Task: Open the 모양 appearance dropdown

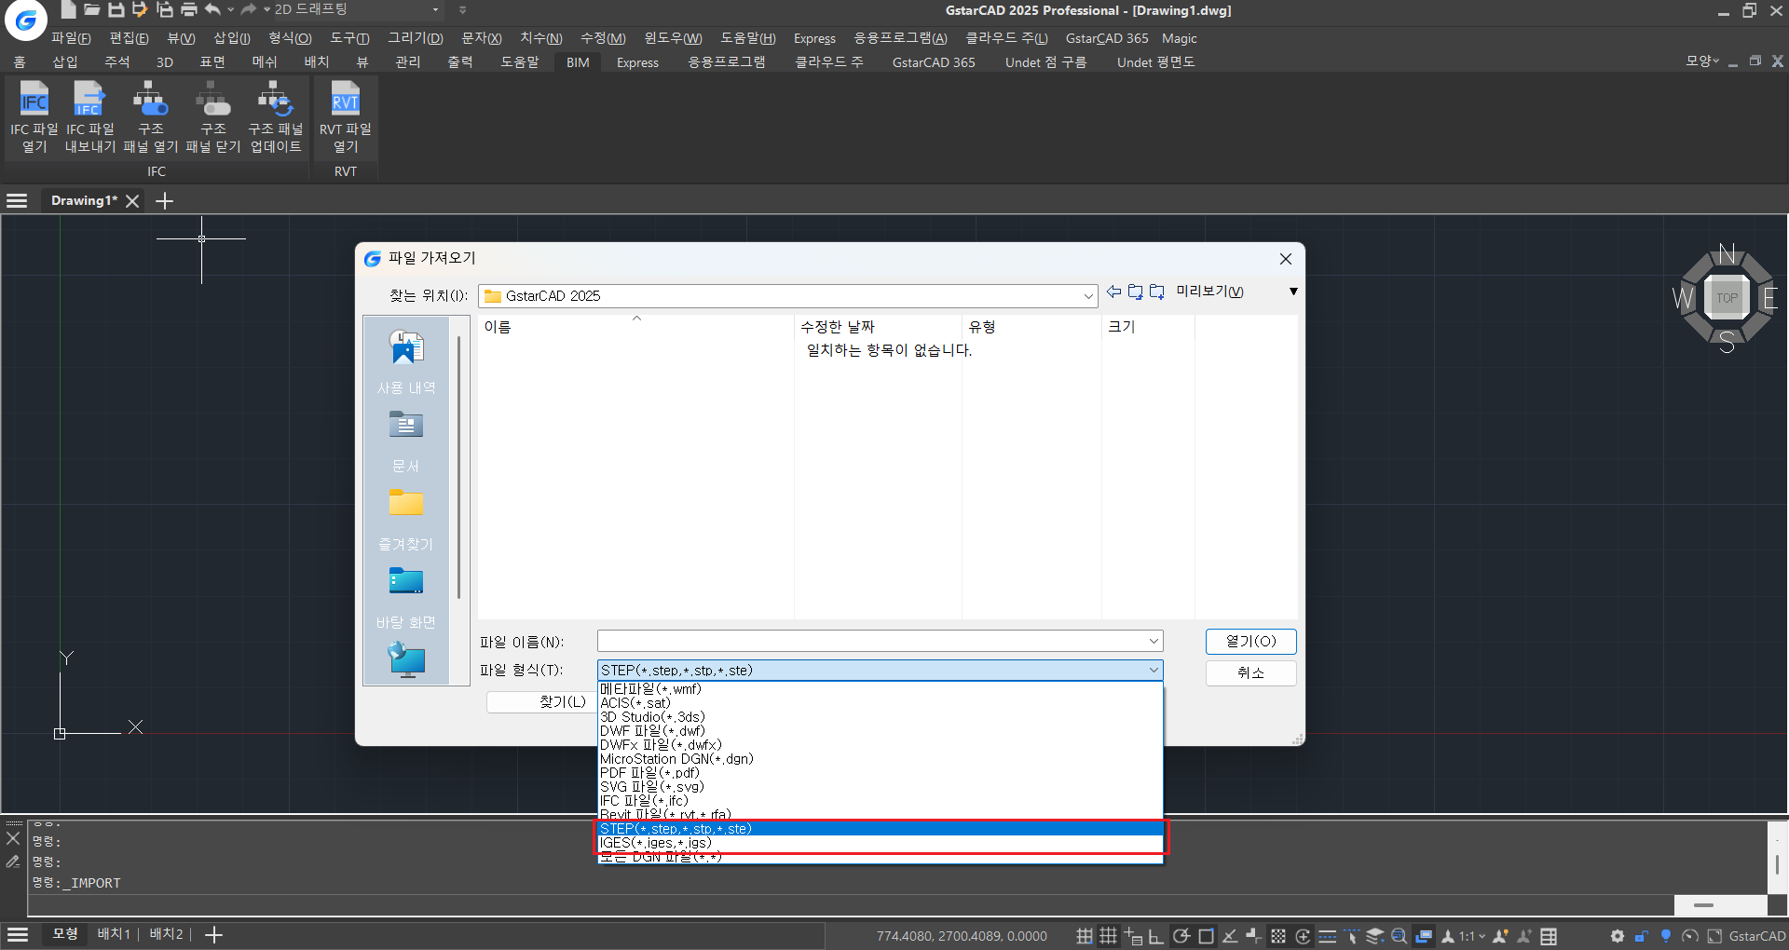Action: pos(1702,61)
